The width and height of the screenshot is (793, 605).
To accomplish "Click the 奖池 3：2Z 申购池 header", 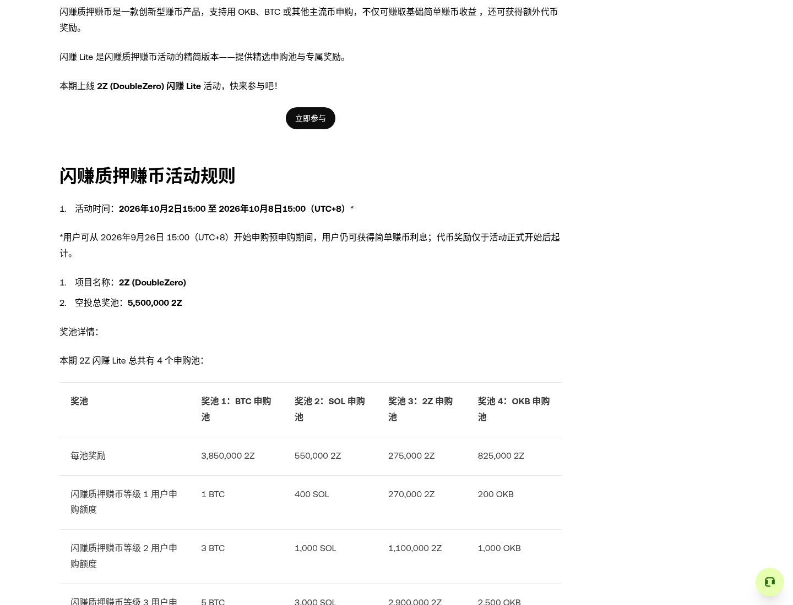I will [421, 409].
